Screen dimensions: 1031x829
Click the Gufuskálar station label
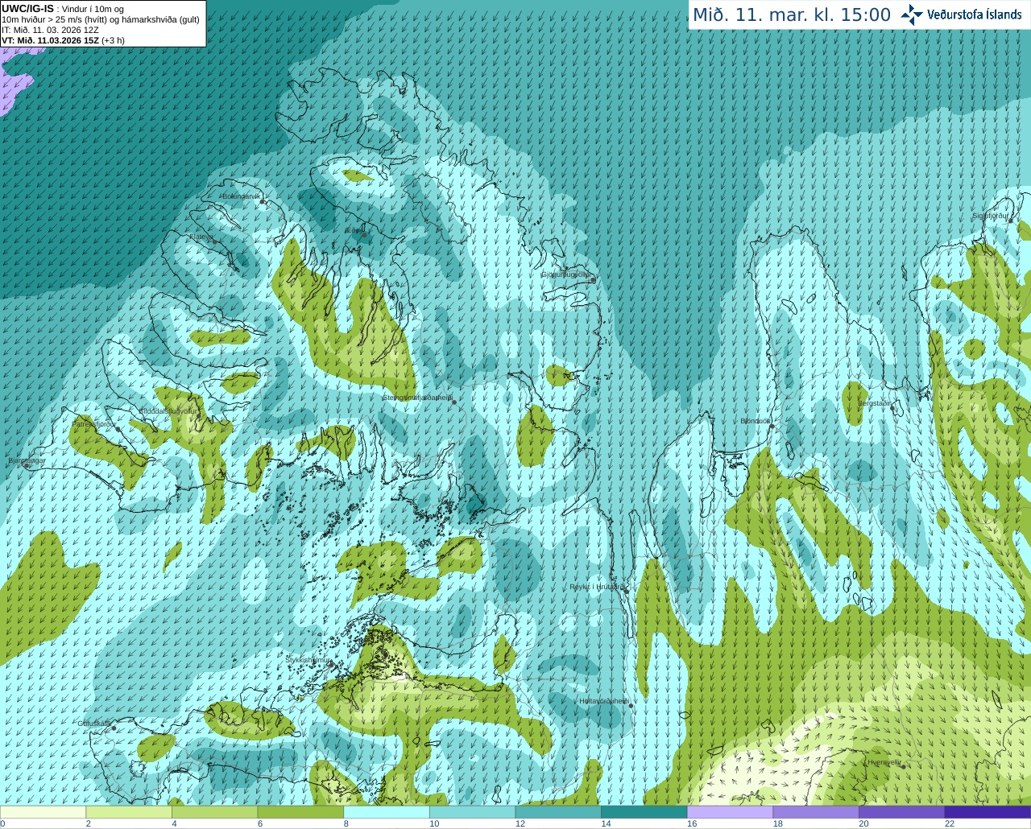click(x=94, y=724)
